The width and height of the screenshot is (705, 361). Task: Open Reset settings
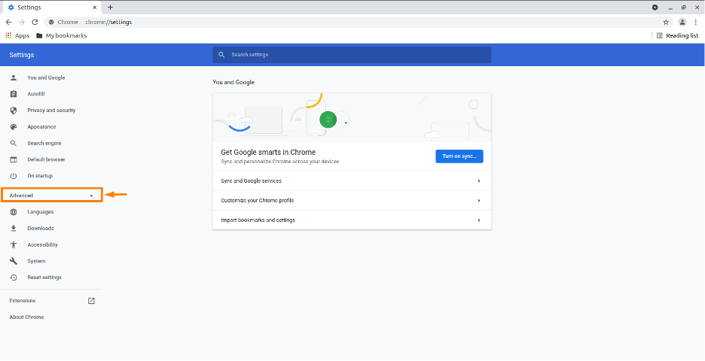click(44, 278)
